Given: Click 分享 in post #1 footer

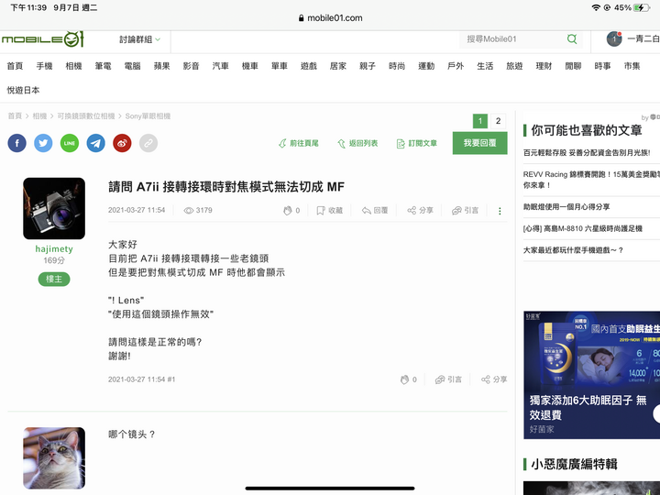Looking at the screenshot, I should [494, 379].
